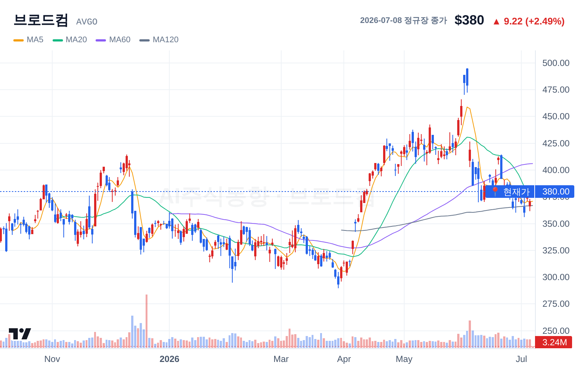The height and width of the screenshot is (369, 578).
Task: Click the $380 closing price
Action: (x=469, y=20)
